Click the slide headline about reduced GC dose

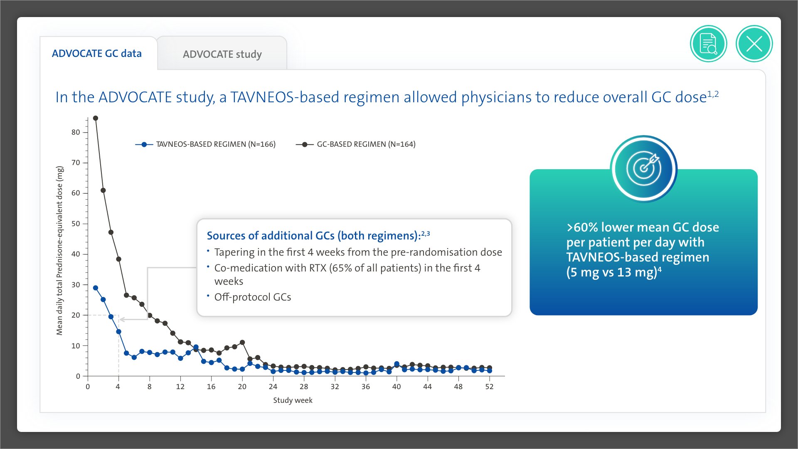tap(387, 97)
